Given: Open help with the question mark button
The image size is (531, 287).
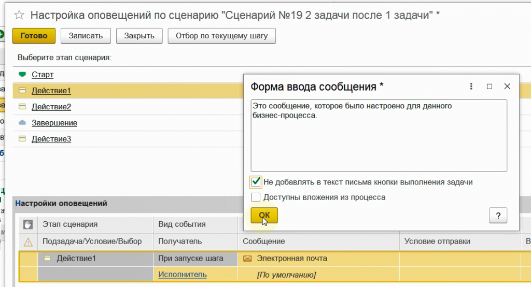Looking at the screenshot, I should (498, 216).
